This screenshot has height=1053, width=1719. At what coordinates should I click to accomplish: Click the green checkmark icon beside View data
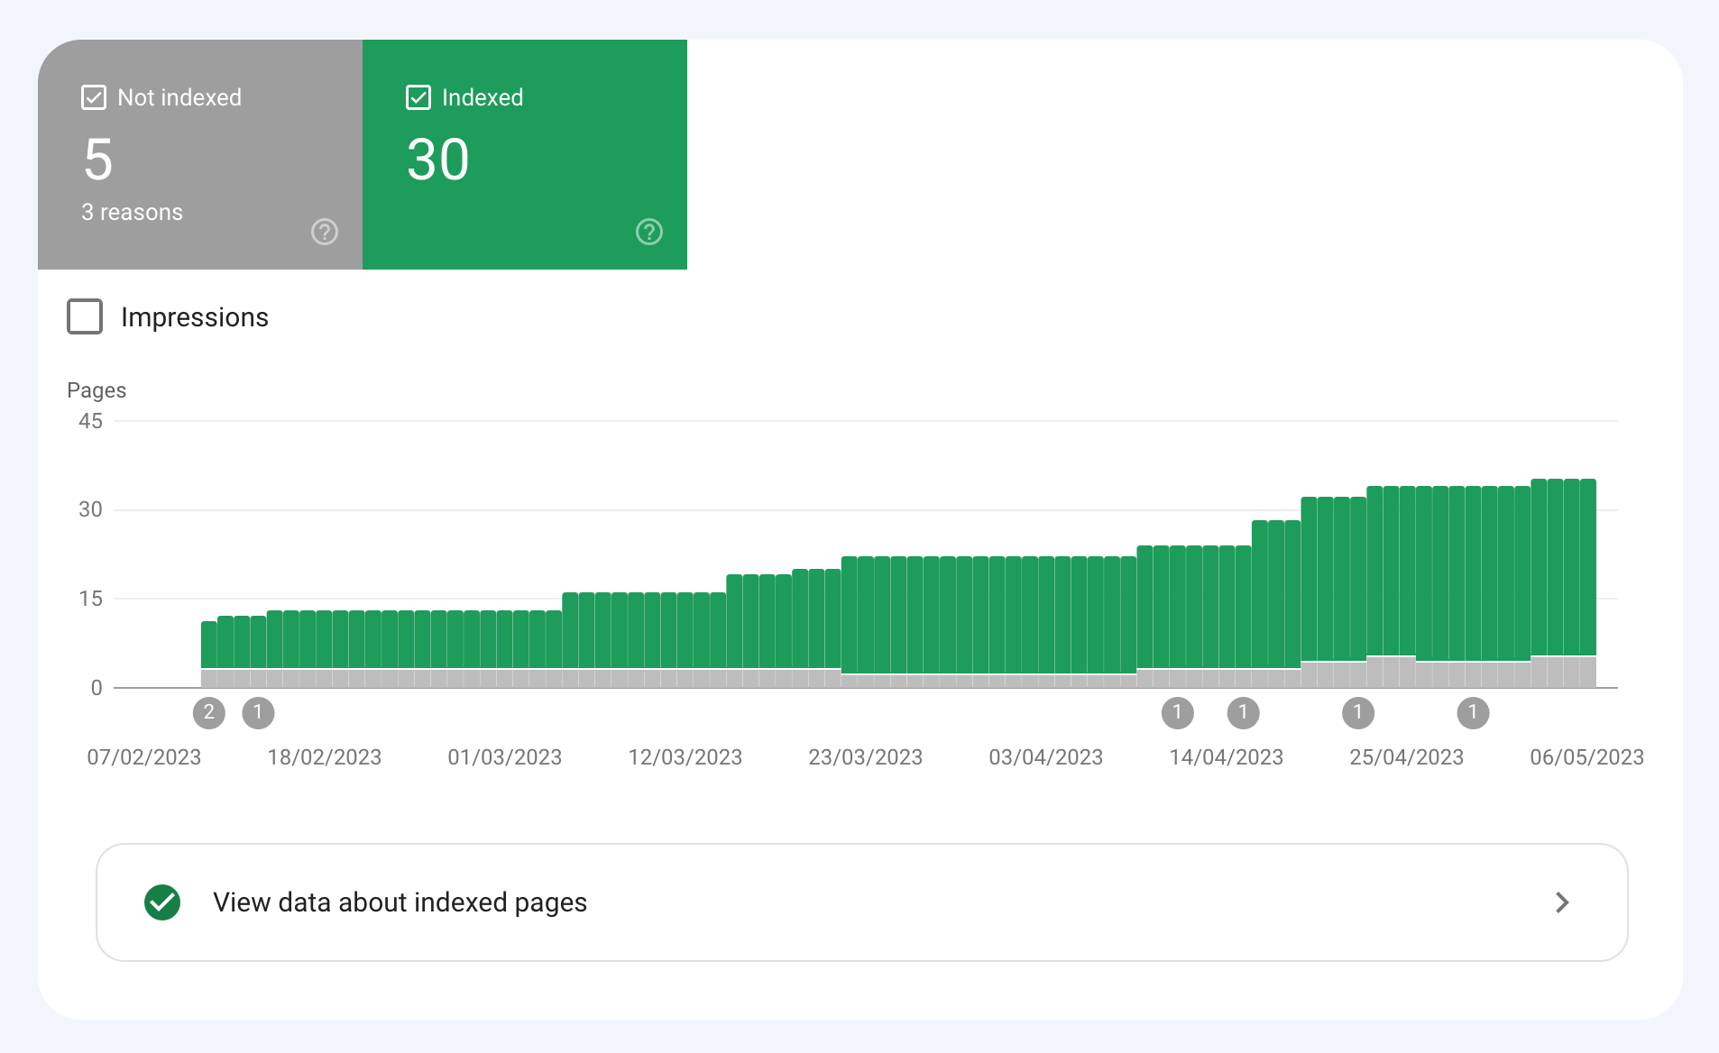tap(162, 902)
